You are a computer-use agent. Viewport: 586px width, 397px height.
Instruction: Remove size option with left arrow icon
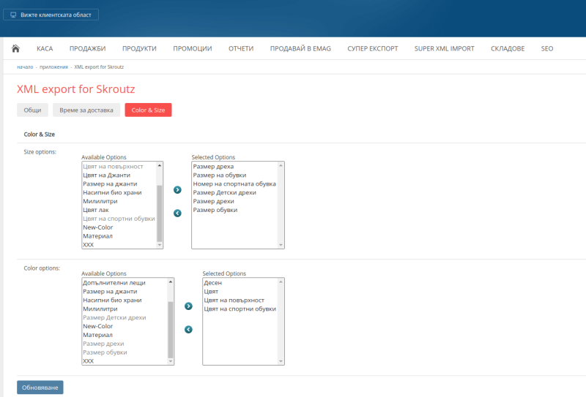point(177,213)
